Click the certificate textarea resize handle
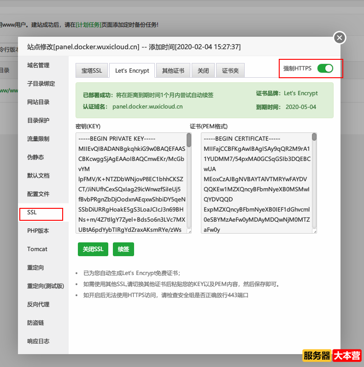Screen dimensions: 364x367 click(315, 231)
